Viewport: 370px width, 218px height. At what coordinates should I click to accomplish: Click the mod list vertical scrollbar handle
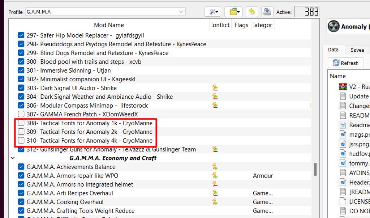click(x=315, y=169)
